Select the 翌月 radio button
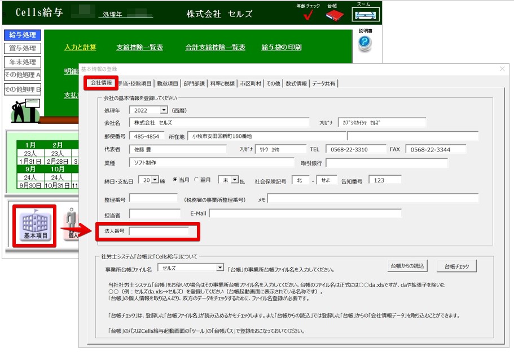The width and height of the screenshot is (514, 352). [196, 180]
